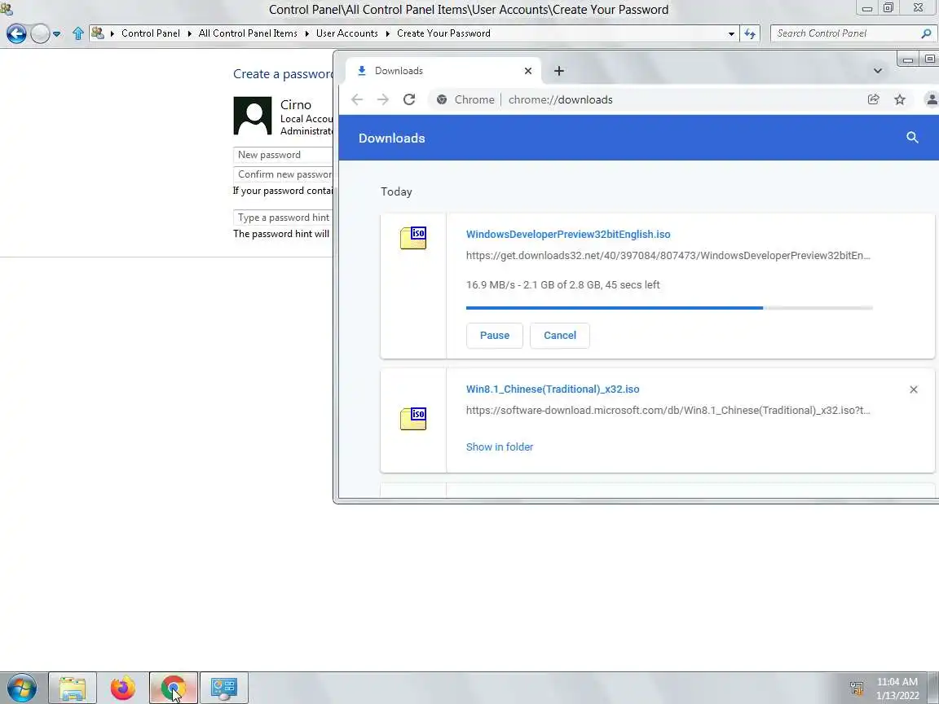Click software-download.microsoft.com source URL
Image resolution: width=939 pixels, height=704 pixels.
[x=668, y=410]
